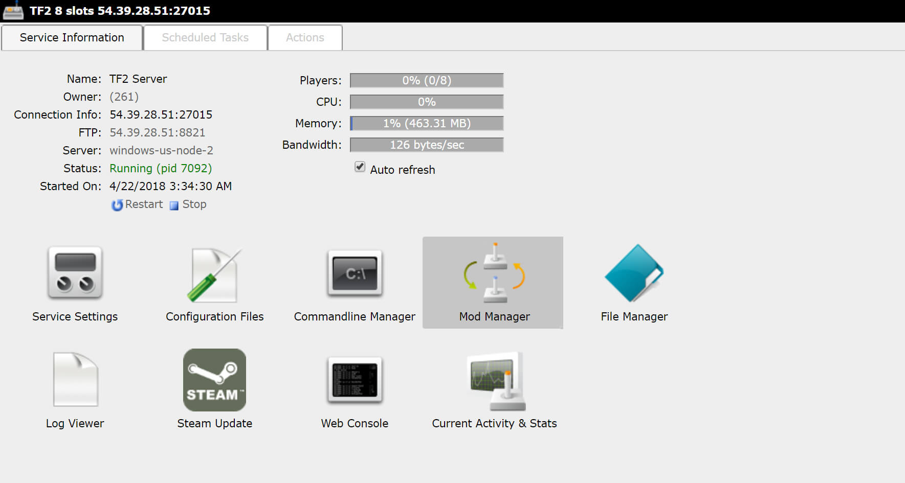The width and height of the screenshot is (905, 483).
Task: Toggle the Auto refresh checkbox
Action: point(360,167)
